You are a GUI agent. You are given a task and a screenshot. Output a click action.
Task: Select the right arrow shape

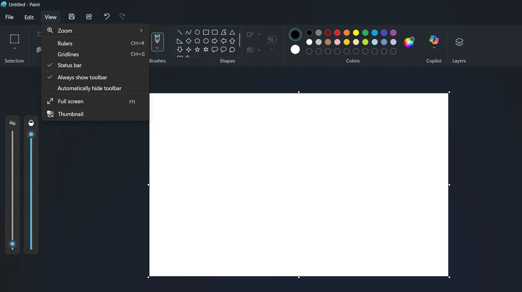(x=215, y=41)
